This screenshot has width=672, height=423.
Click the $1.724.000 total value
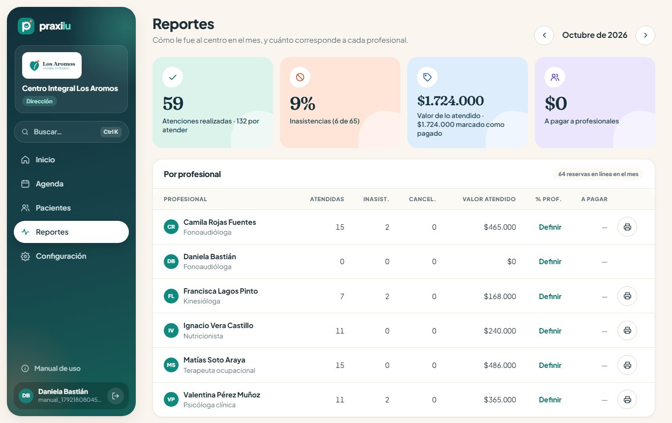point(451,101)
